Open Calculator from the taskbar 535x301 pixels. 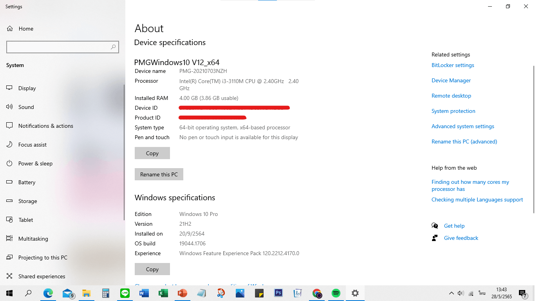click(106, 293)
